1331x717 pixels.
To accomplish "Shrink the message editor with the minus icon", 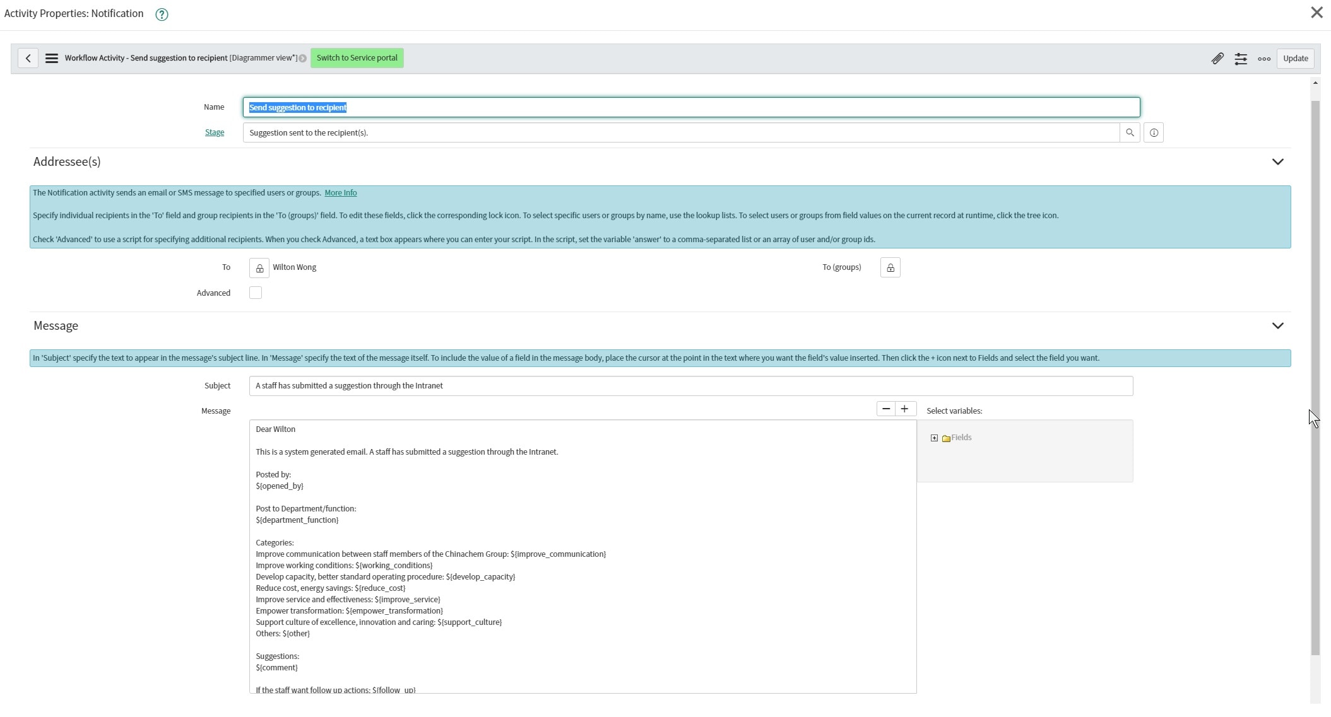I will tap(885, 409).
